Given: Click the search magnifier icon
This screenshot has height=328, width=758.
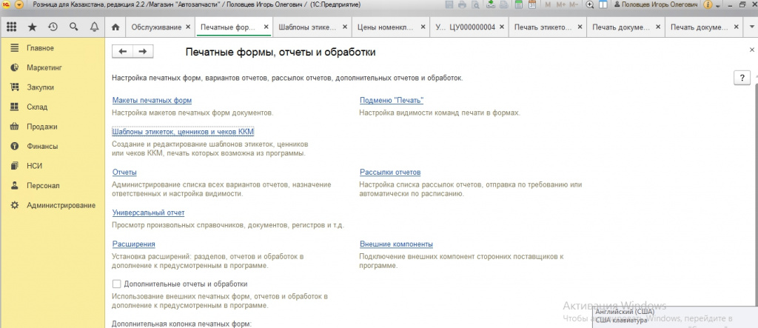Looking at the screenshot, I should coord(74,27).
